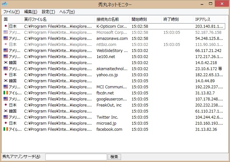Focus the 秀丸アマゾンサーチ text field
Viewport: 230px width, 162px height.
[76, 157]
